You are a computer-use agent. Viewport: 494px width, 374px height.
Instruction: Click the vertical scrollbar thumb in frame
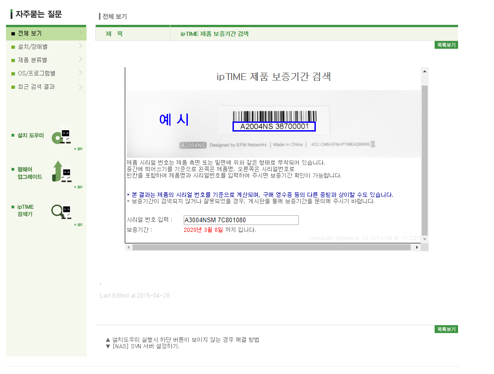(x=424, y=160)
